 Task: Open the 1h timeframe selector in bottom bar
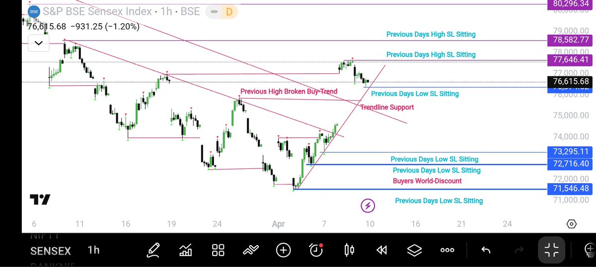pos(93,250)
